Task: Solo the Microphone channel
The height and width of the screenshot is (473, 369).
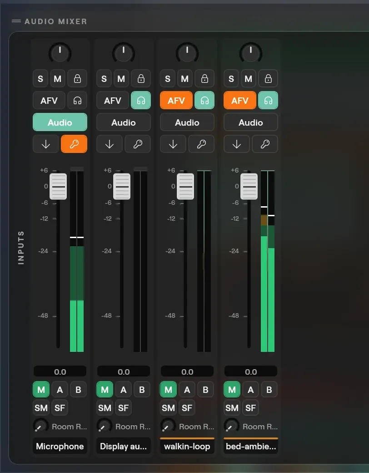Action: point(40,79)
